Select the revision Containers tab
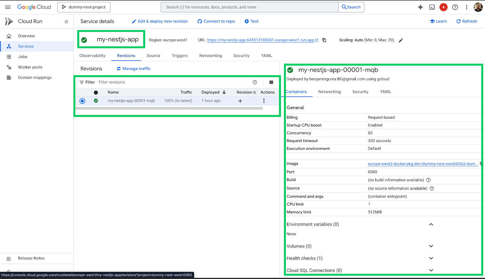This screenshot has height=279, width=485. 296,92
